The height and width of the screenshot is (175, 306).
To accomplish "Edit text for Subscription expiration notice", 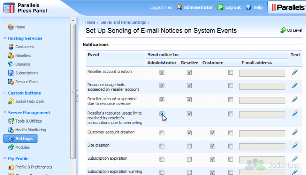I will pyautogui.click(x=295, y=159).
